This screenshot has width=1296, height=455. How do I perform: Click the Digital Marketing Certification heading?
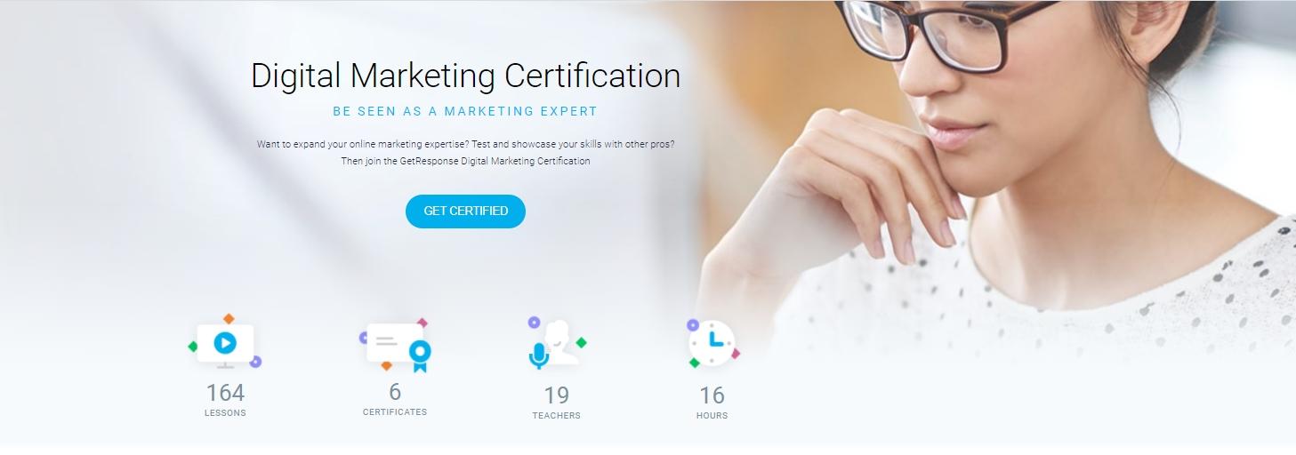(x=465, y=76)
